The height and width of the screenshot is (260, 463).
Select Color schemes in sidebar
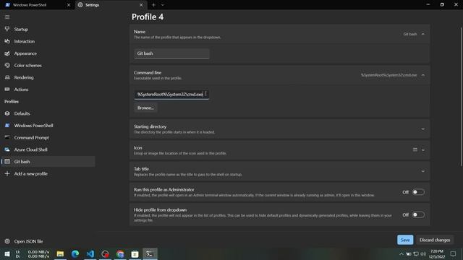48,66
